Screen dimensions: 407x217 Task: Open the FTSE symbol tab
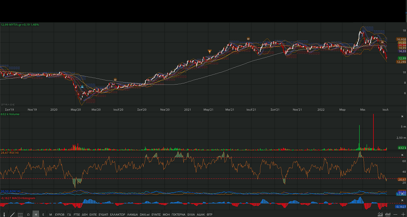coord(77,215)
